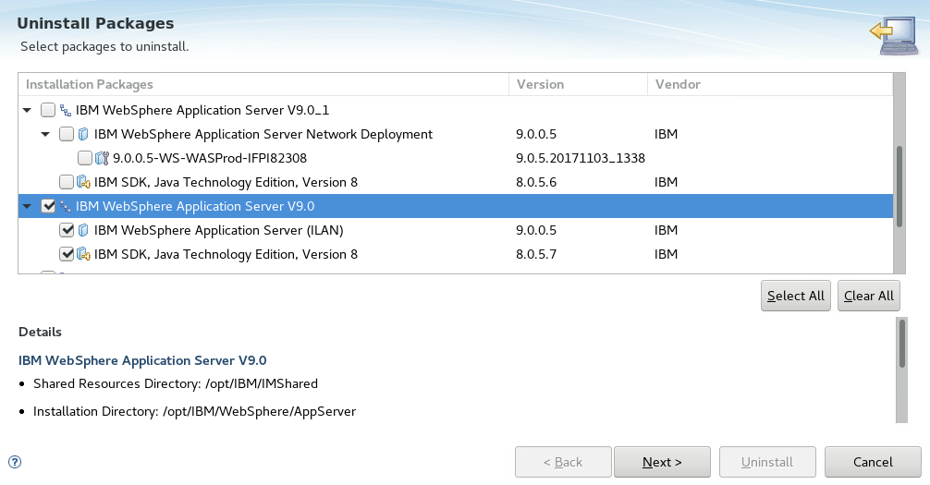
Task: Collapse the IBM WebSphere Application Server V9.0_1 tree
Action: [x=28, y=110]
